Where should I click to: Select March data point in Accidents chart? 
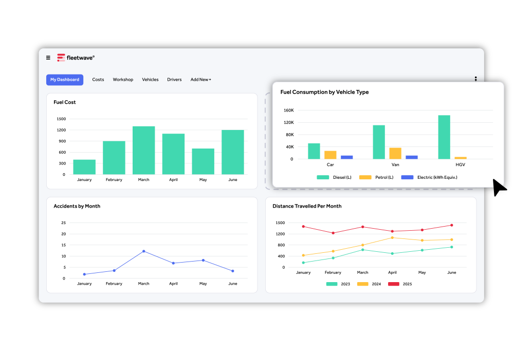(143, 251)
